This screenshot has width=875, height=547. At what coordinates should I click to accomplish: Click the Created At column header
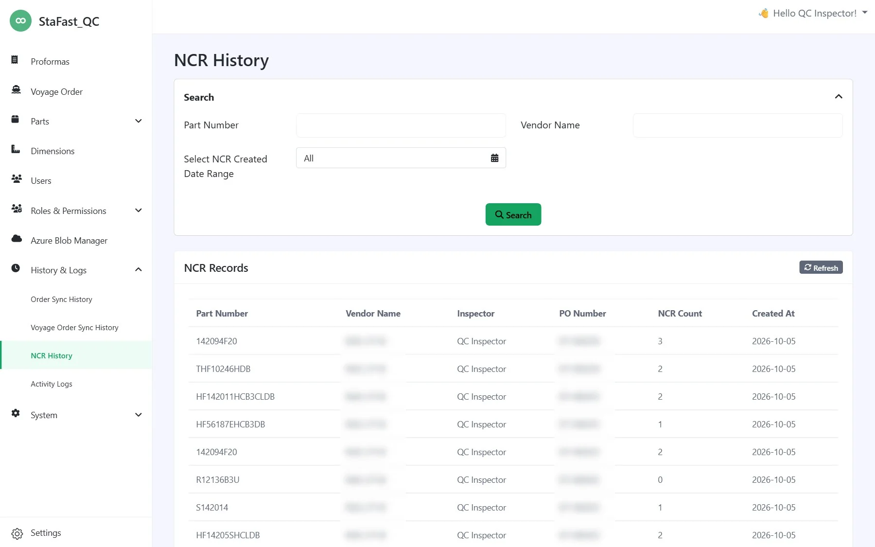point(773,314)
